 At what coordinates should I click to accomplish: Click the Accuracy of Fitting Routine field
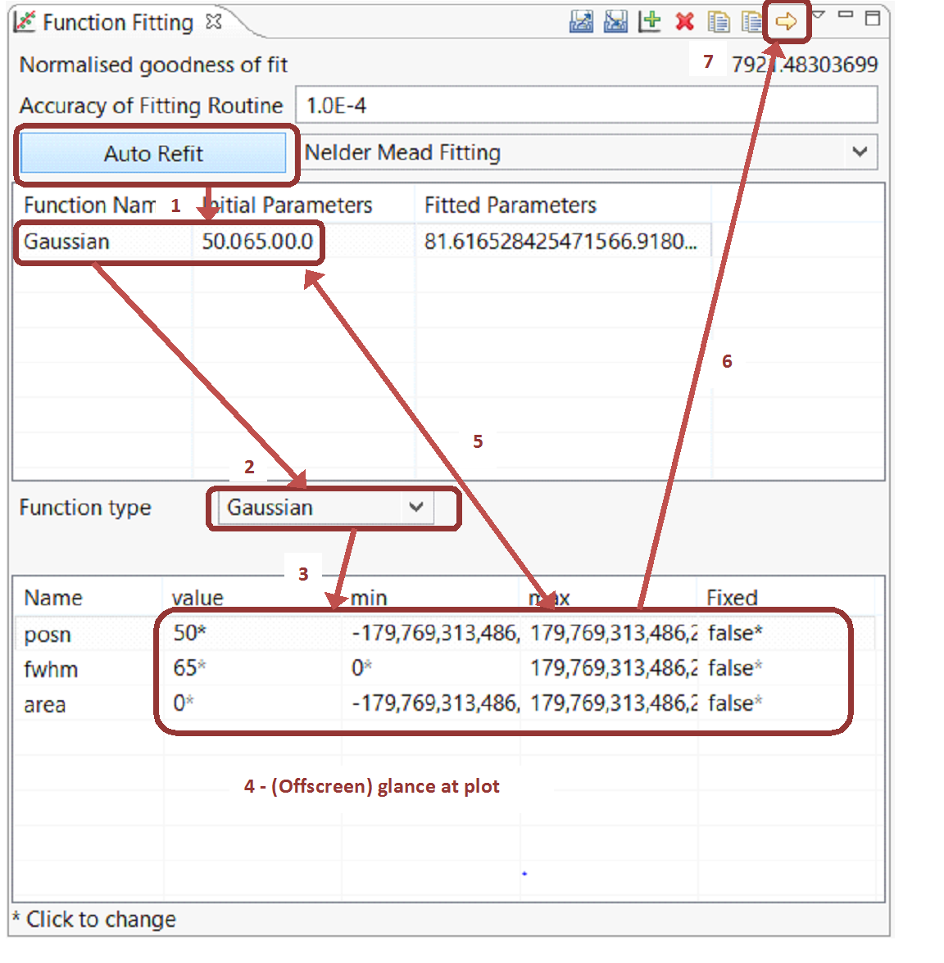click(585, 106)
